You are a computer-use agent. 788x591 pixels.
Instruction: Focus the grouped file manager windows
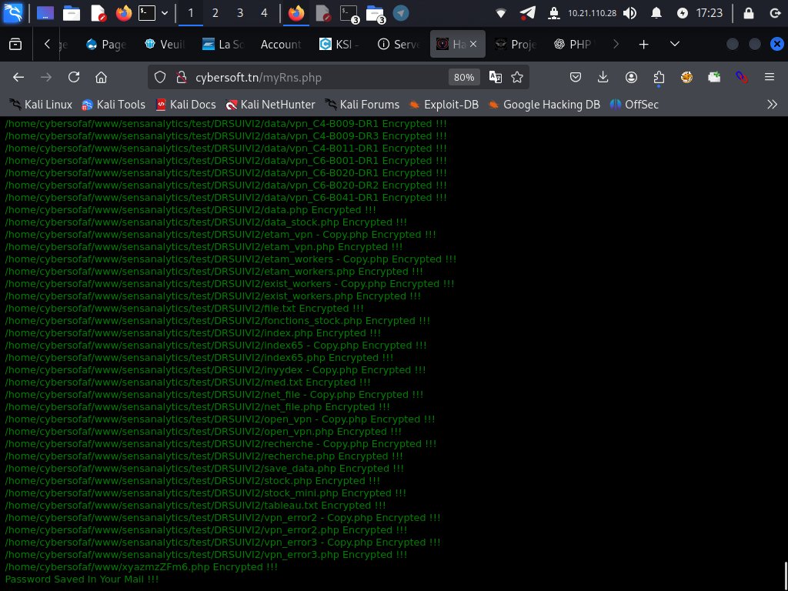(x=376, y=14)
